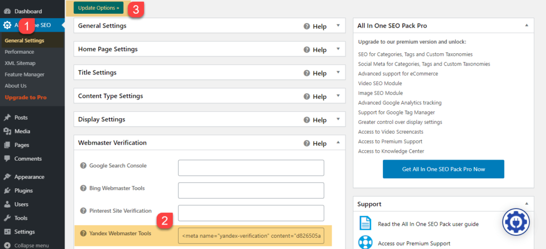Screen dimensions: 546x249
Task: Open Access our Premium Support link
Action: tap(414, 244)
